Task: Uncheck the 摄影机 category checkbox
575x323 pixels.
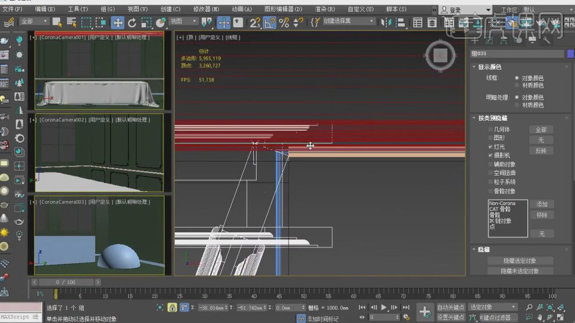Action: tap(490, 156)
